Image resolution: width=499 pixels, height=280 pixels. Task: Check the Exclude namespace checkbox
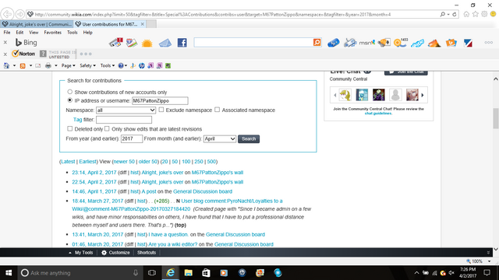coord(161,110)
